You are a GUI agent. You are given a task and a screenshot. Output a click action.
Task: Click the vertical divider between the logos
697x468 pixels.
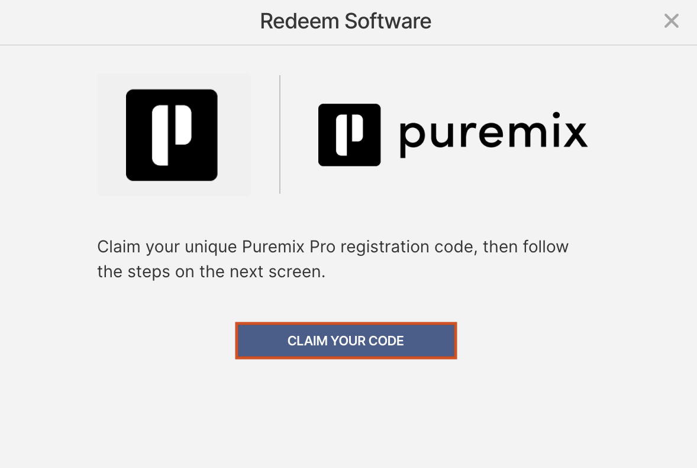pyautogui.click(x=280, y=134)
